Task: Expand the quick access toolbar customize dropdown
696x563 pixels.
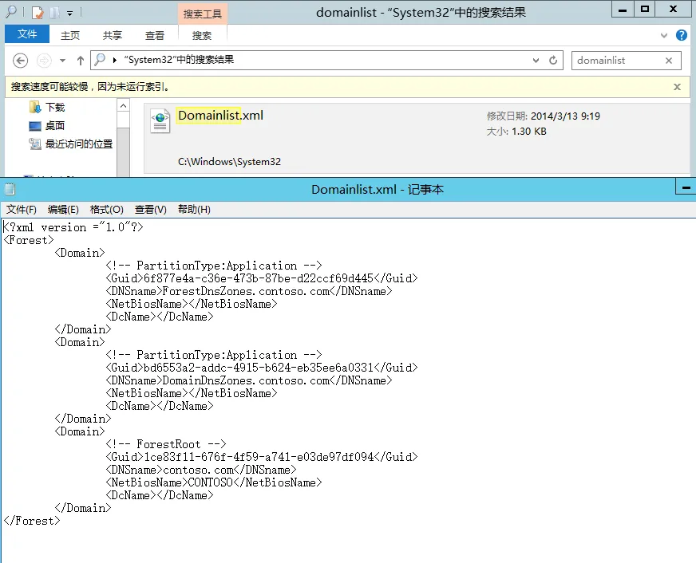Action: coord(70,13)
